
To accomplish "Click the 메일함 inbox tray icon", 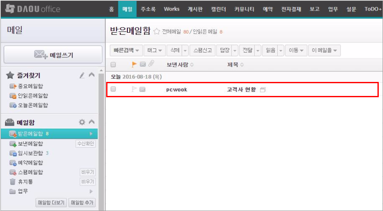I will (9, 122).
